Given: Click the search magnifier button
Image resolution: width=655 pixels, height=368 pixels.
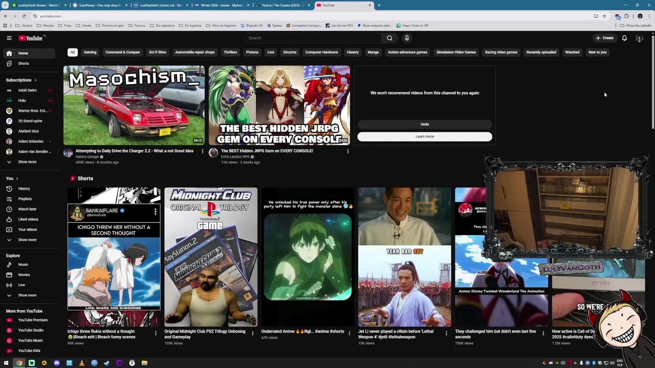Looking at the screenshot, I should point(389,38).
